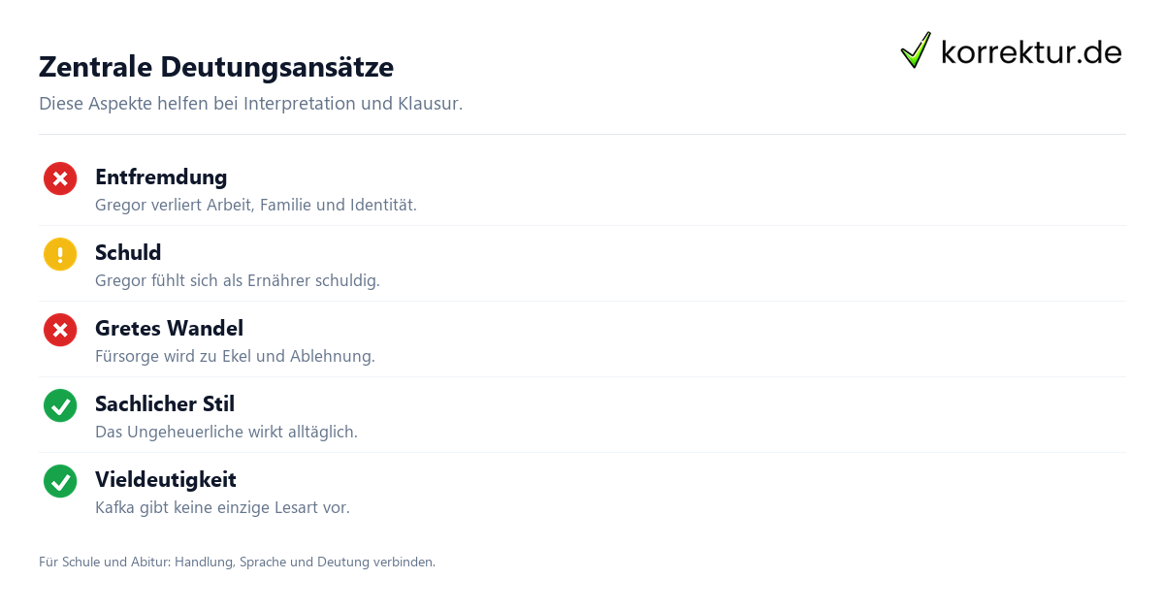Click the subtitle about Interpretation und Klausur
Image resolution: width=1164 pixels, height=611 pixels.
click(x=250, y=104)
